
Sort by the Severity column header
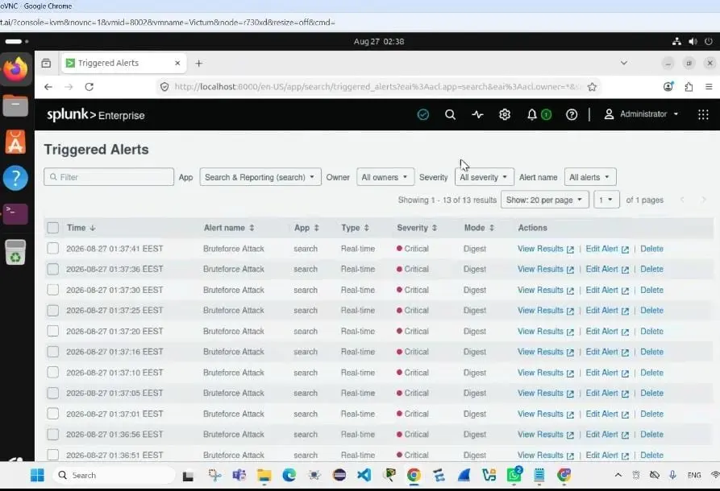[417, 228]
